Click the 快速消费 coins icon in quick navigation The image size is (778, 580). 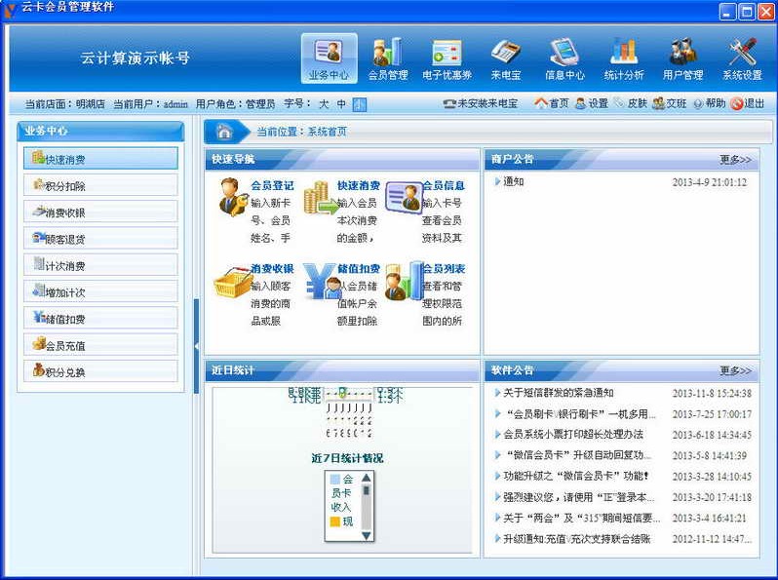click(321, 198)
